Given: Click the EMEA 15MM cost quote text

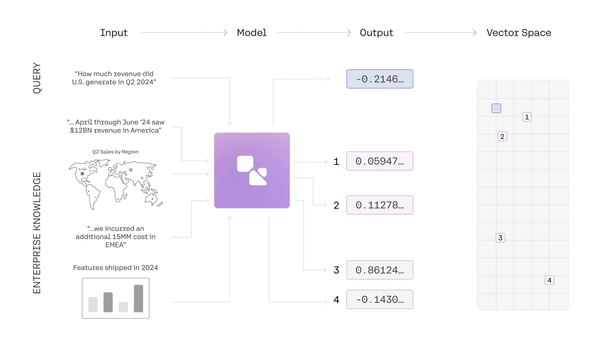Looking at the screenshot, I should pyautogui.click(x=116, y=236).
